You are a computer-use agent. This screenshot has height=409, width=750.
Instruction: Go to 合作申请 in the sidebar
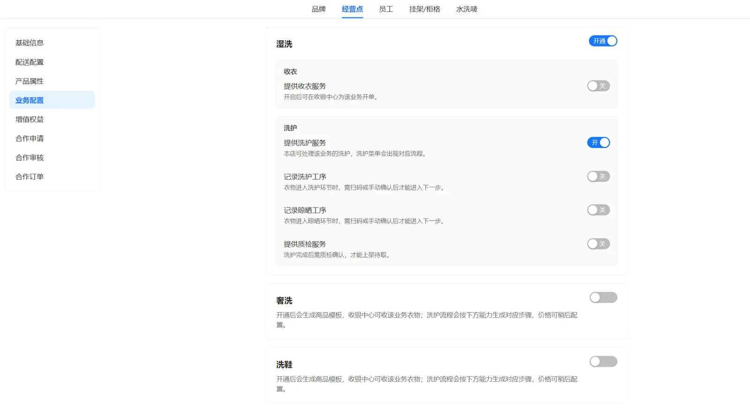(x=52, y=138)
